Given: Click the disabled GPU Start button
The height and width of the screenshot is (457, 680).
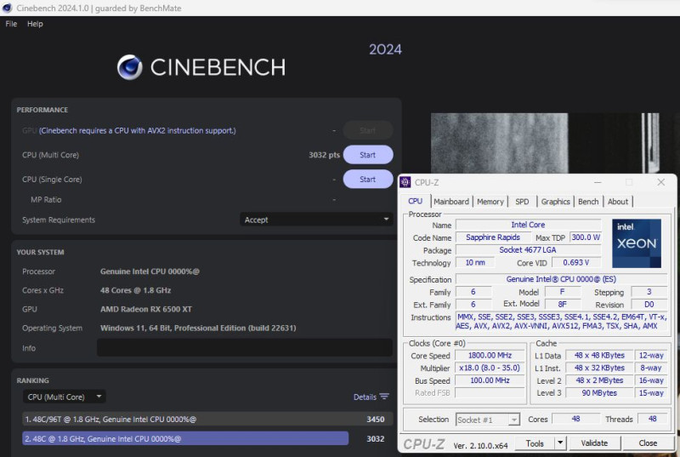Looking at the screenshot, I should (368, 131).
